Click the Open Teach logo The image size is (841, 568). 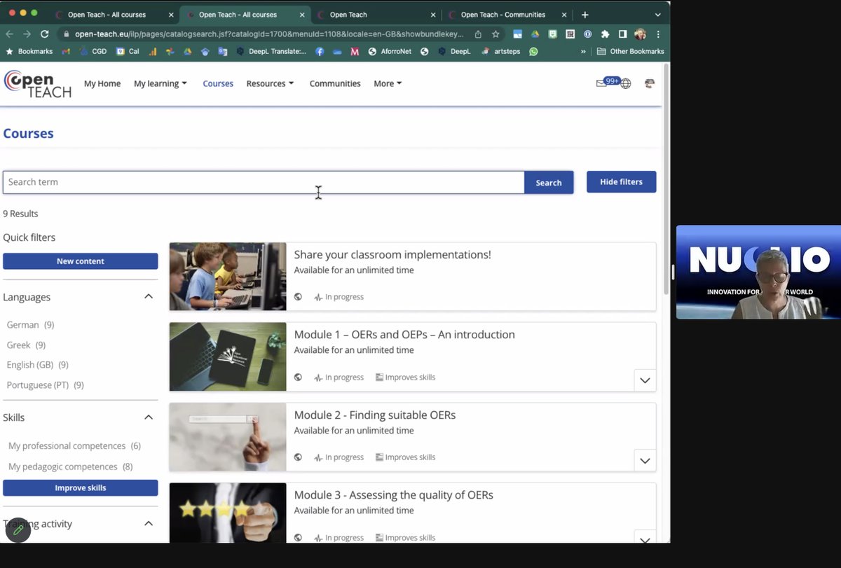[37, 83]
